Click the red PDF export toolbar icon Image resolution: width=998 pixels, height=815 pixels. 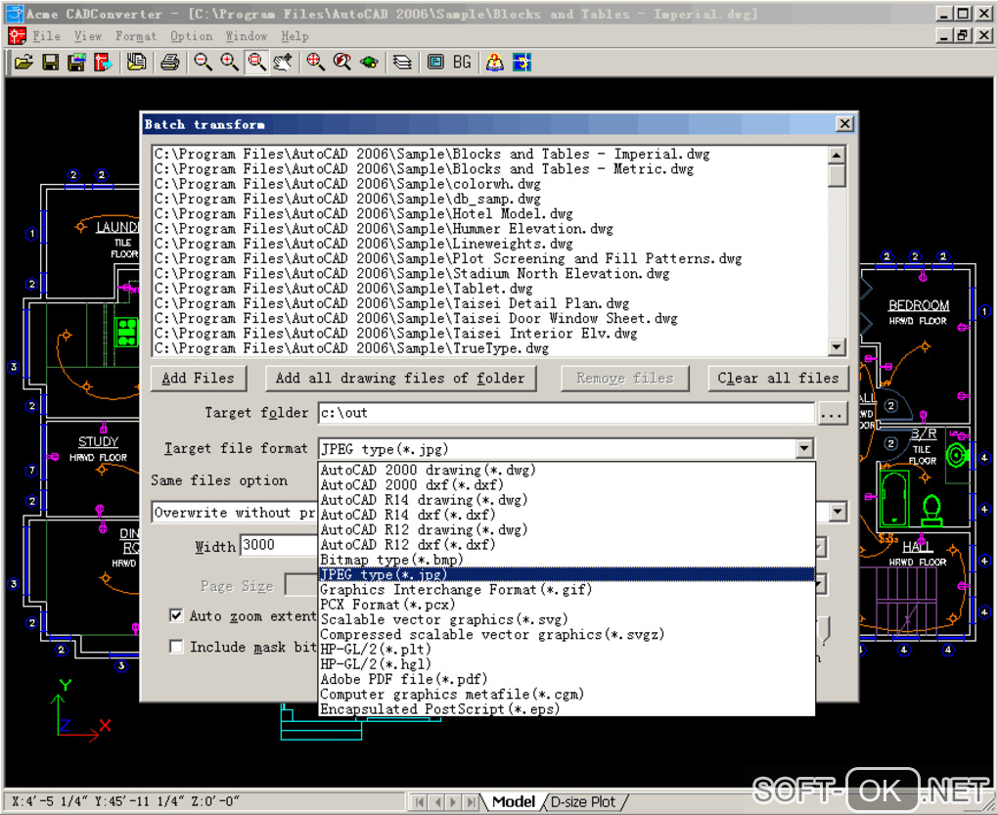(x=103, y=63)
